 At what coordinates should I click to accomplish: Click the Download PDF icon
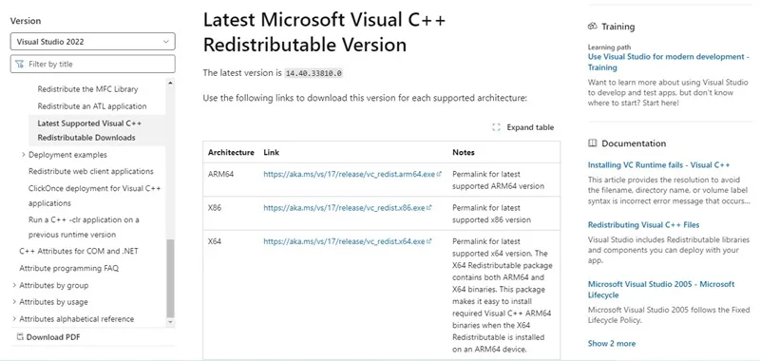click(x=20, y=336)
